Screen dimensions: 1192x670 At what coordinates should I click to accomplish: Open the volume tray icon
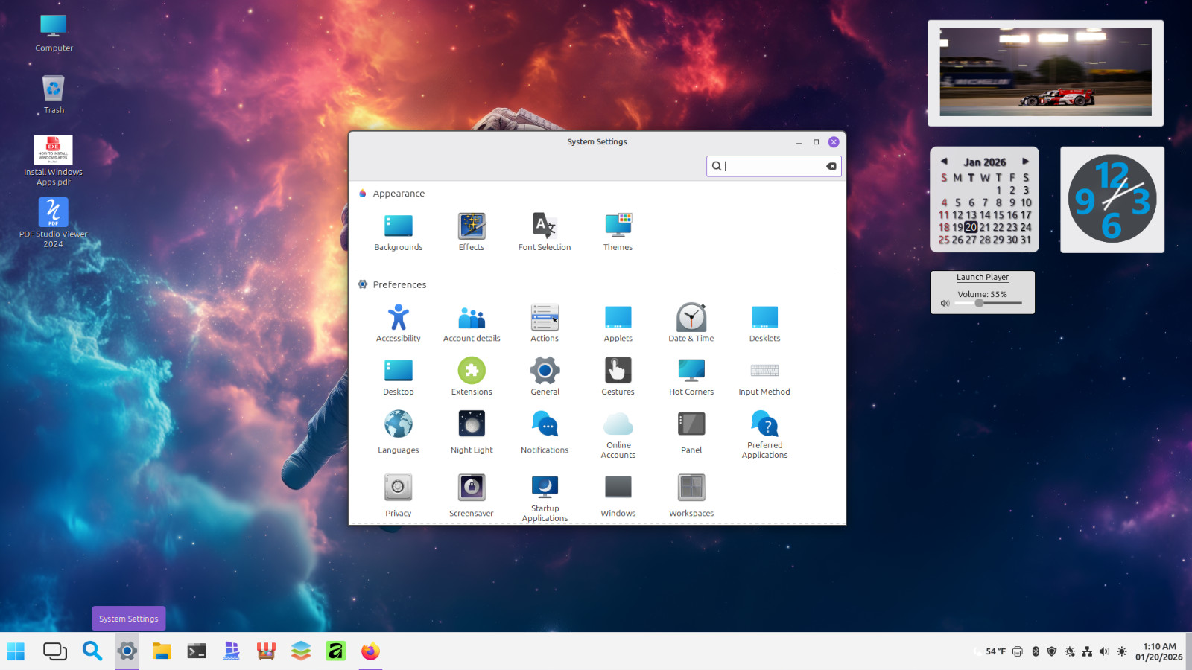1104,651
